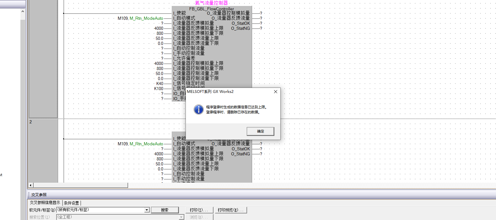Image resolution: width=496 pixels, height=220 pixels.
Task: Open the 条件设置 tab
Action: click(72, 203)
